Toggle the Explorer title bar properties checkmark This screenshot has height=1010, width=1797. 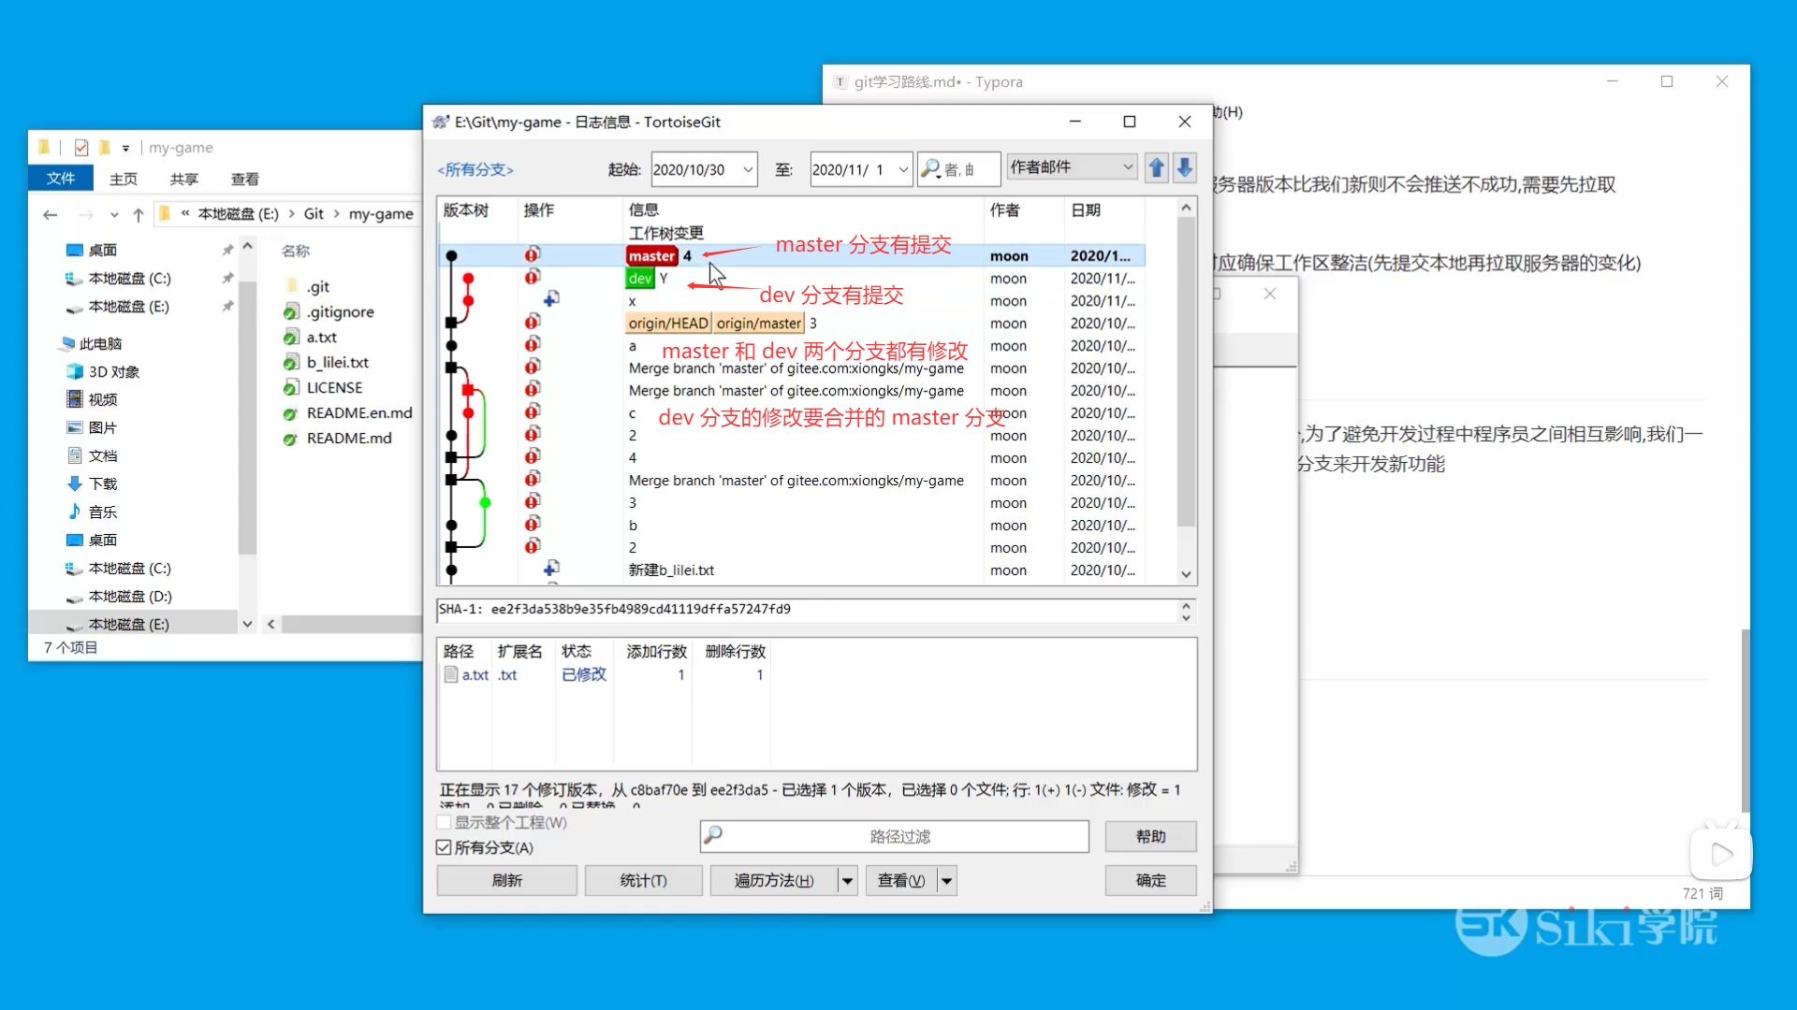81,148
